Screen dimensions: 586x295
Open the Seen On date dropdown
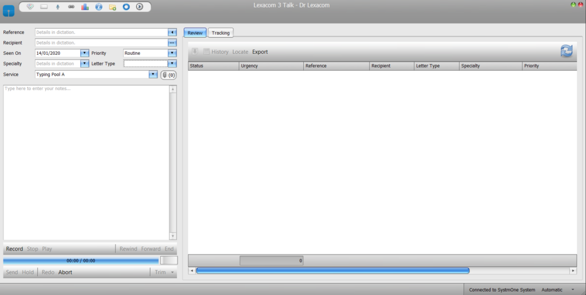[x=85, y=53]
